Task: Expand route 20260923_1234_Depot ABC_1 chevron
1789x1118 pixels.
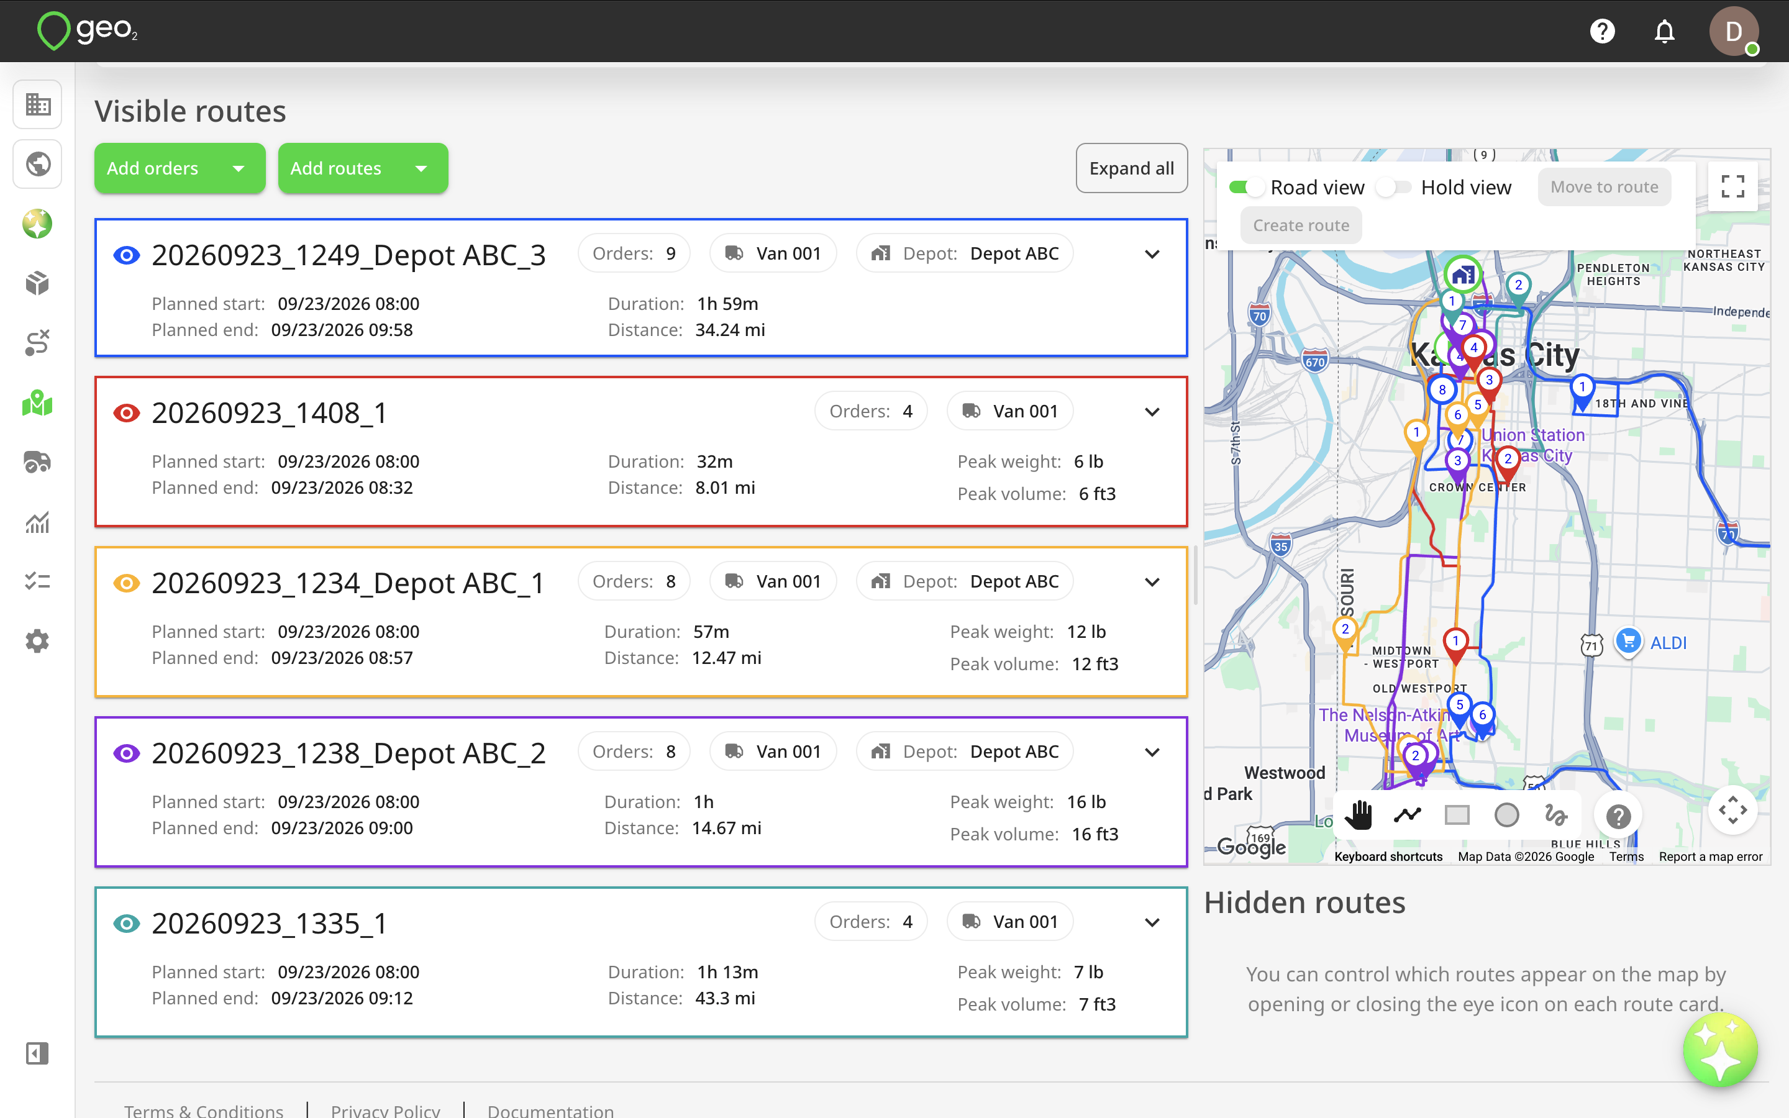Action: coord(1152,582)
